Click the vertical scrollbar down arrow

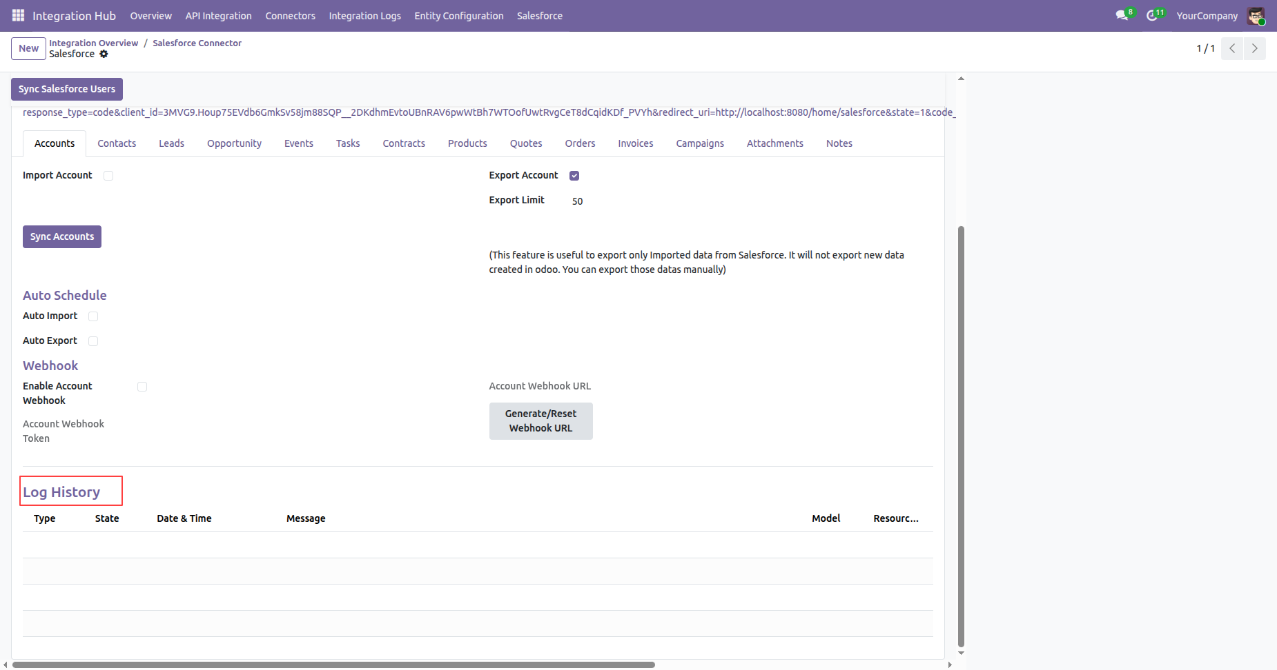click(x=961, y=653)
